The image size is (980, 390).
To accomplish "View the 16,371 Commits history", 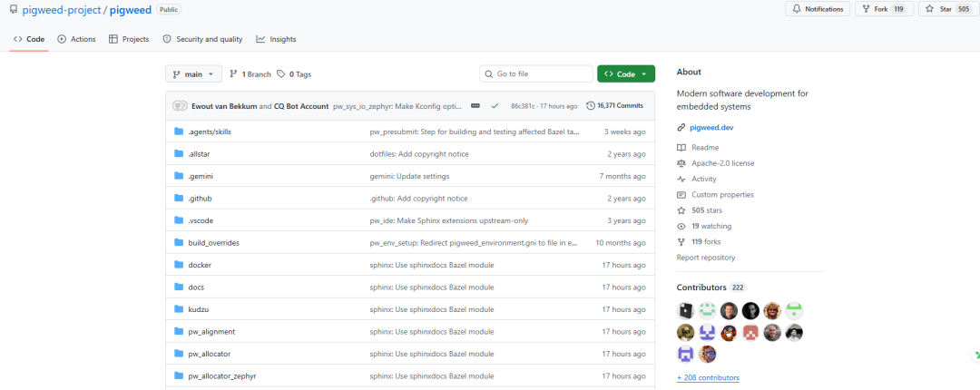I will pyautogui.click(x=614, y=106).
